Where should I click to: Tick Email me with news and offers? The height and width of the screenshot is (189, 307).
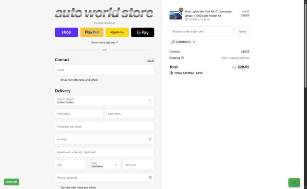(57, 80)
